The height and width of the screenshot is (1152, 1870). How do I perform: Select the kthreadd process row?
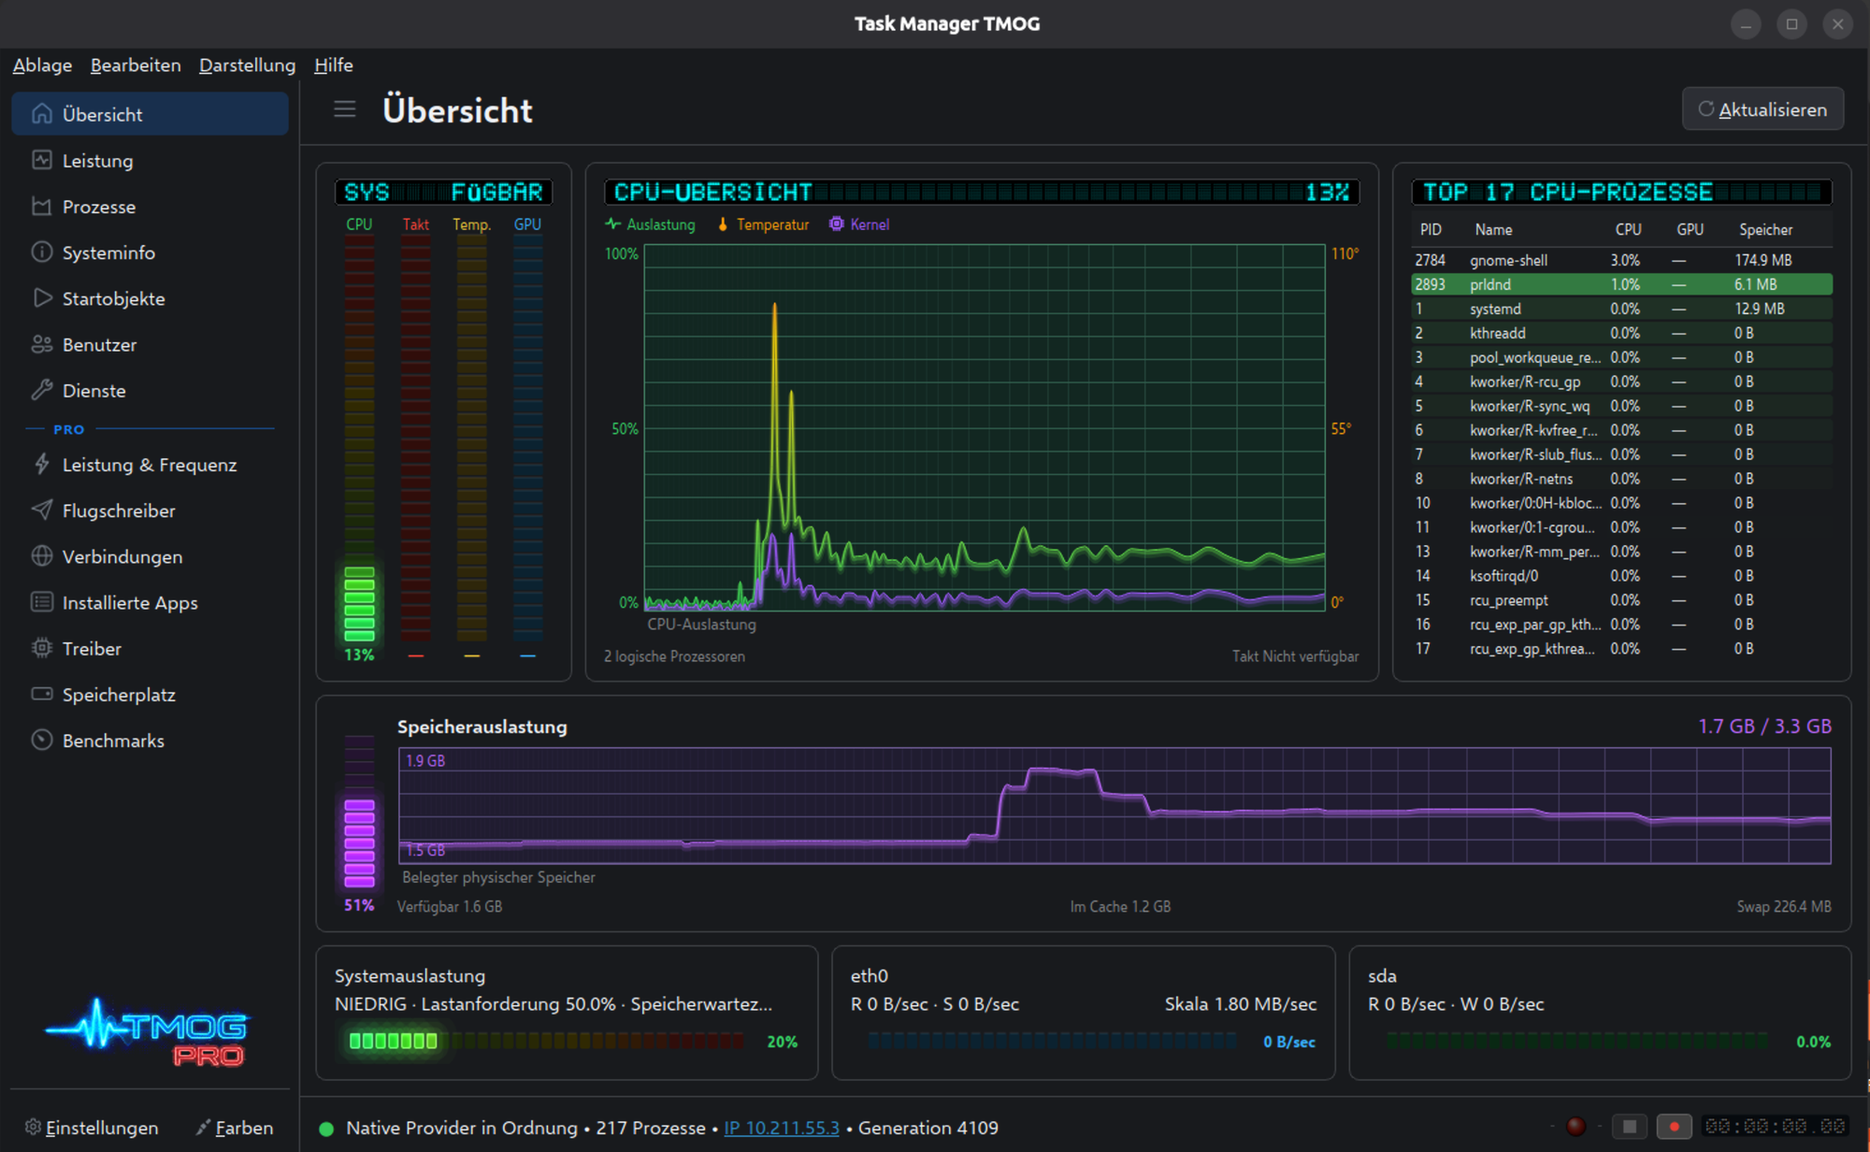point(1621,333)
